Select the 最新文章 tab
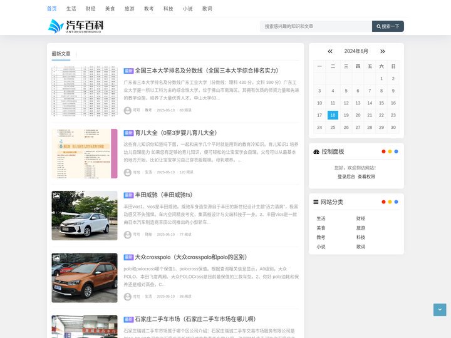Viewport: 451px width, 338px height. [61, 54]
